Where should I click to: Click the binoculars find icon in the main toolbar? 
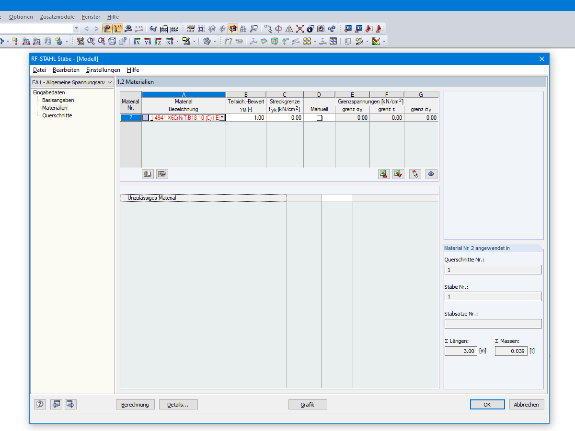click(153, 29)
